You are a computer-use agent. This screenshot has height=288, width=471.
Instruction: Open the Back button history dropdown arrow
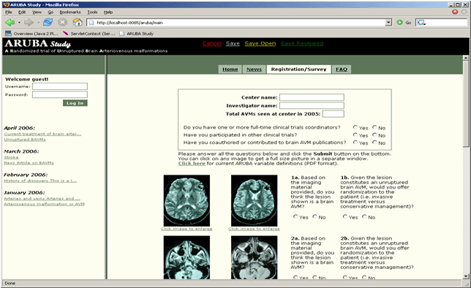pyautogui.click(x=19, y=23)
